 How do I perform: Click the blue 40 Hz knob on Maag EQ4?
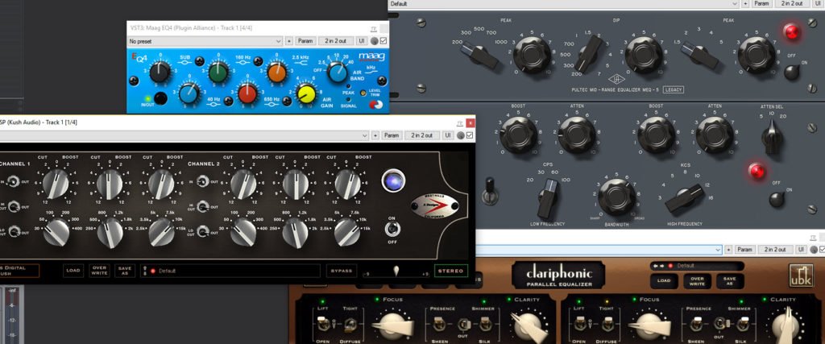point(189,93)
